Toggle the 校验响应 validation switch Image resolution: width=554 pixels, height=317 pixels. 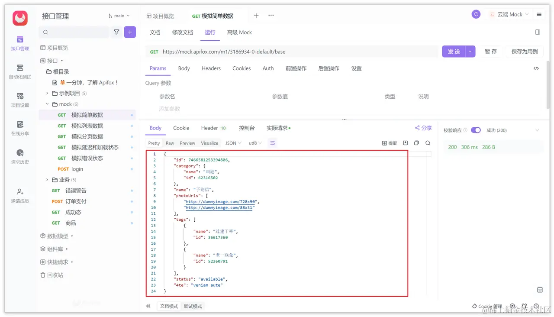[476, 130]
